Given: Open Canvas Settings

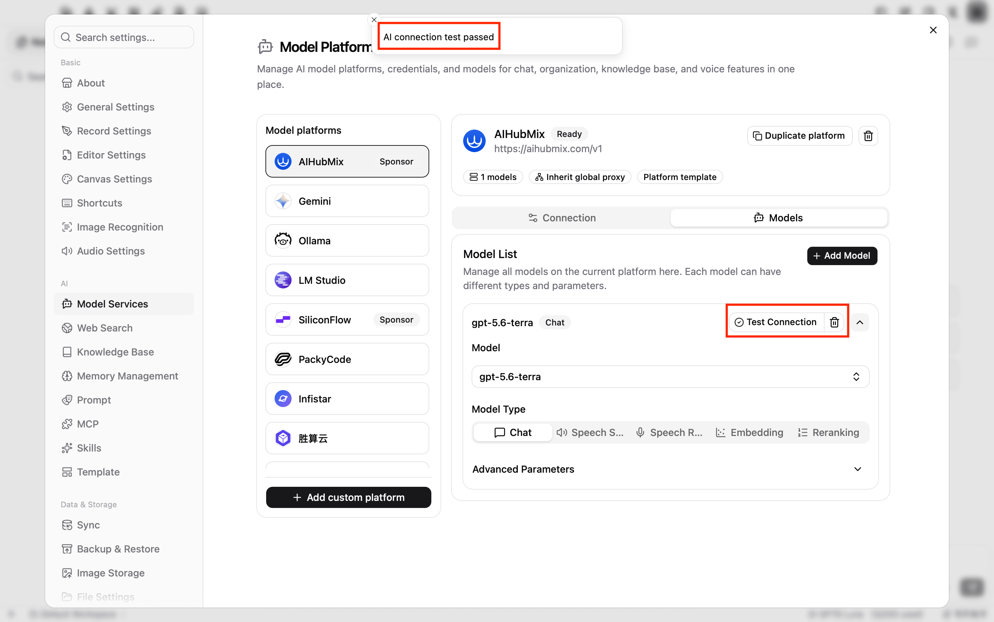Looking at the screenshot, I should (124, 179).
